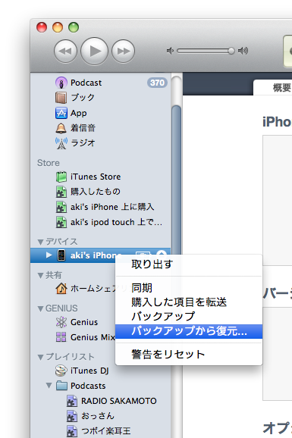Select 購入した項目を転送 menu item
The height and width of the screenshot is (438, 292).
(x=189, y=302)
